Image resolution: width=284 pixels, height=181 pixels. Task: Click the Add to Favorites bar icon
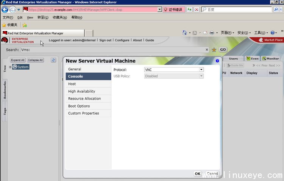point(25,25)
